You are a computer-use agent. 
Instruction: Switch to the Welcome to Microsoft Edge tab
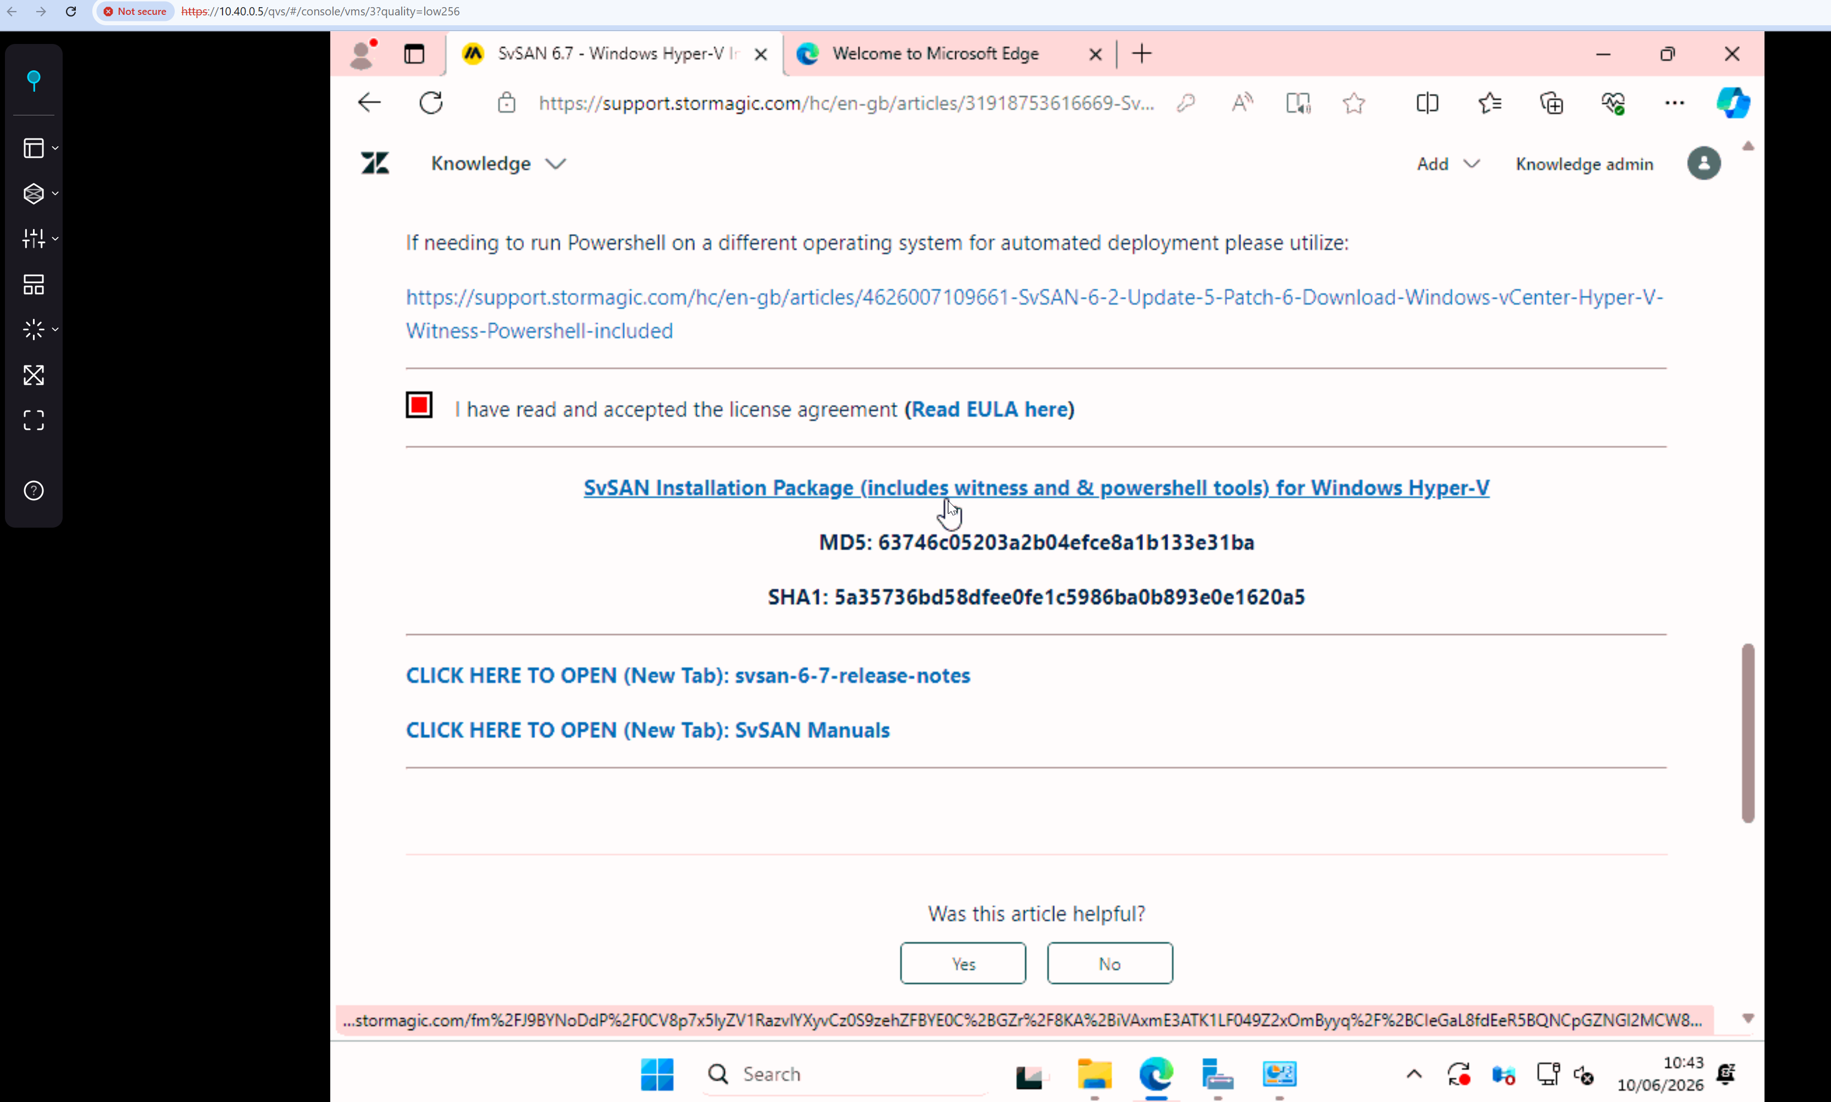935,53
